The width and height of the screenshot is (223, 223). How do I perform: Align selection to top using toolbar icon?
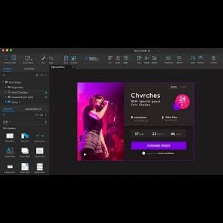point(139,58)
